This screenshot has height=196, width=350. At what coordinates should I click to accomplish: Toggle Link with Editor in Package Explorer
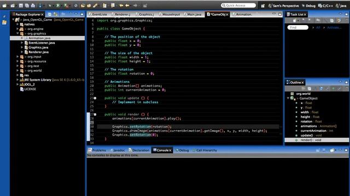[x=55, y=14]
